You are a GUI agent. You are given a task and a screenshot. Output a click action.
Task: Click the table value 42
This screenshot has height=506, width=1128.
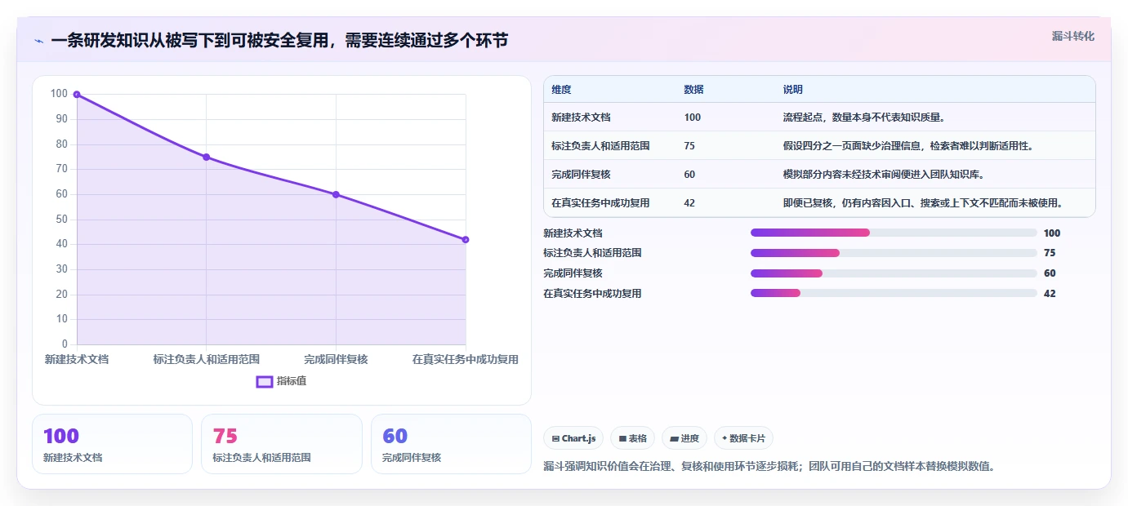coord(689,203)
